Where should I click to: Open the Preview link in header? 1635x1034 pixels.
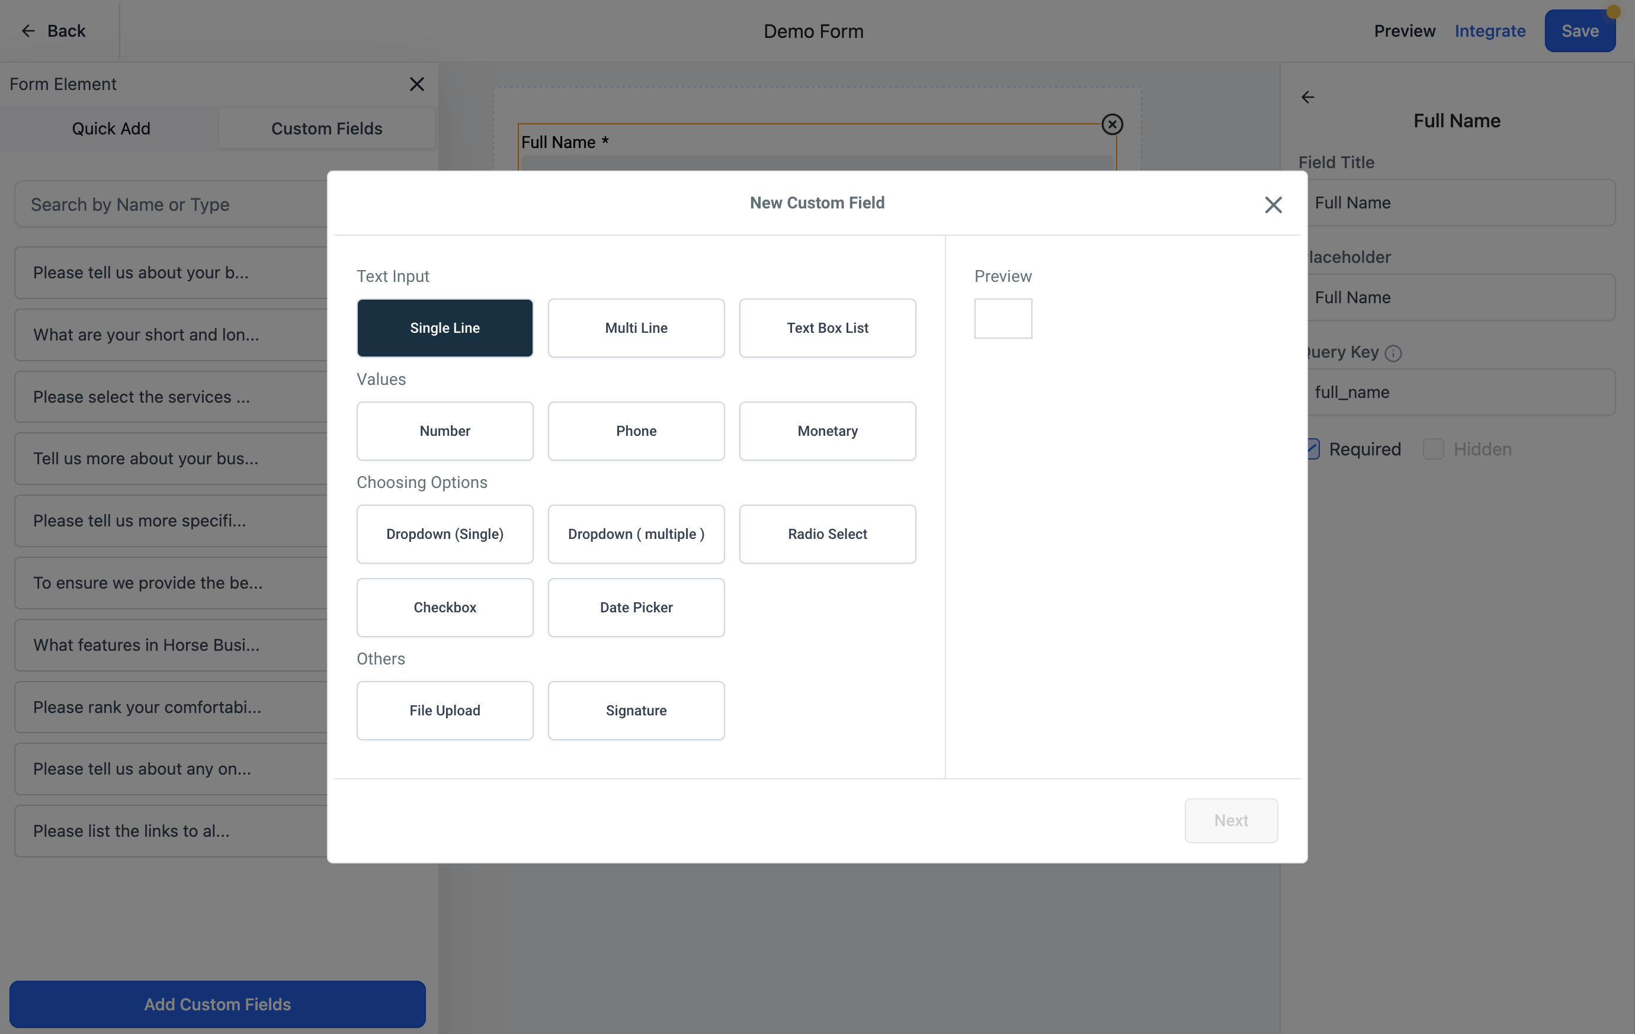point(1404,31)
